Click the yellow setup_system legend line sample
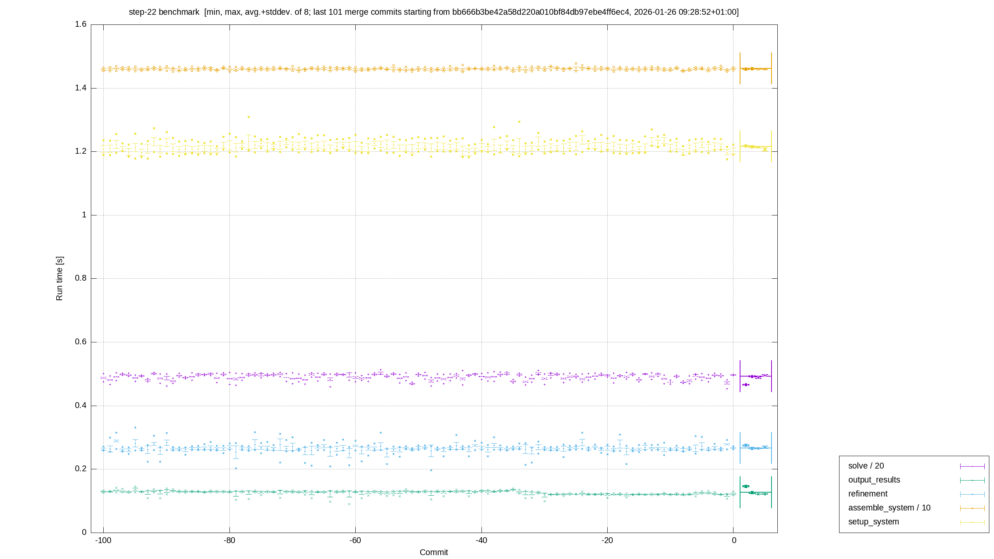Screen dimensions: 994x559 point(972,522)
